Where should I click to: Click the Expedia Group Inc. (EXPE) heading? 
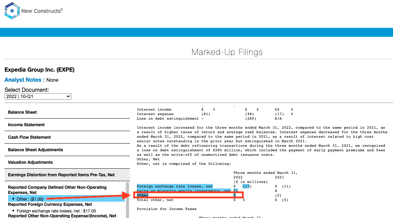[39, 70]
